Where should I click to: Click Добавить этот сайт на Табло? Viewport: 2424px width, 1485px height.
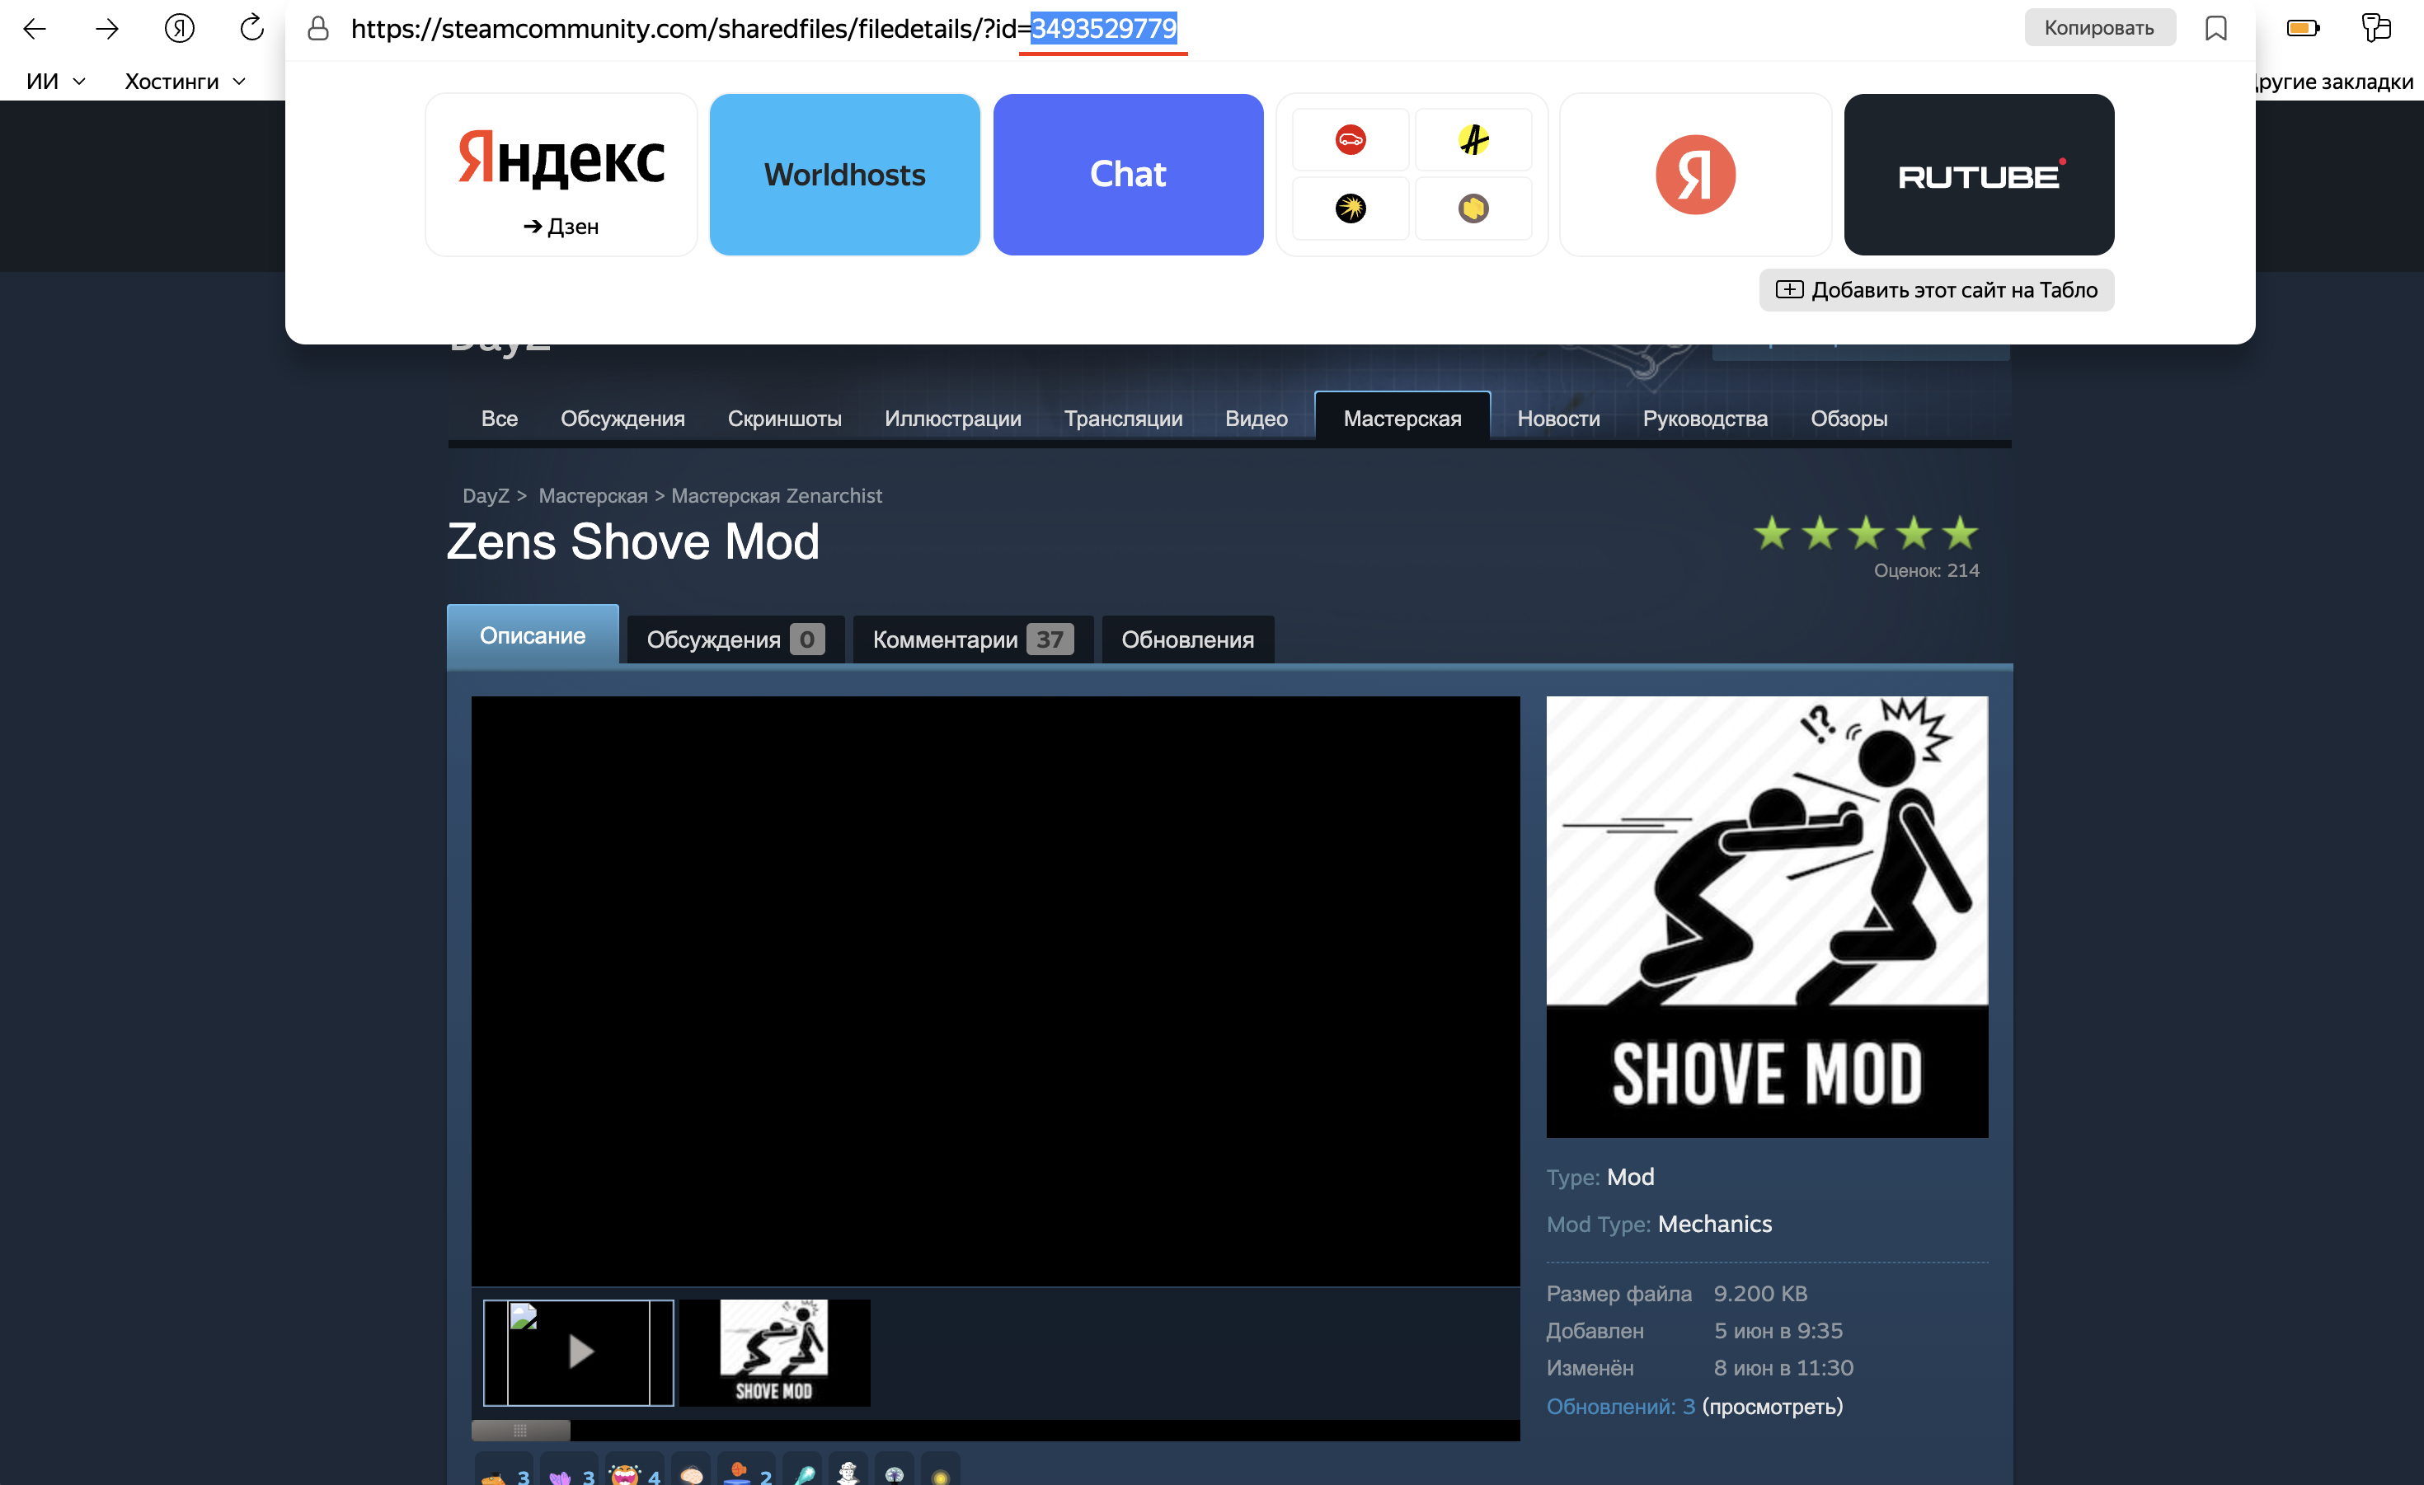coord(1936,290)
